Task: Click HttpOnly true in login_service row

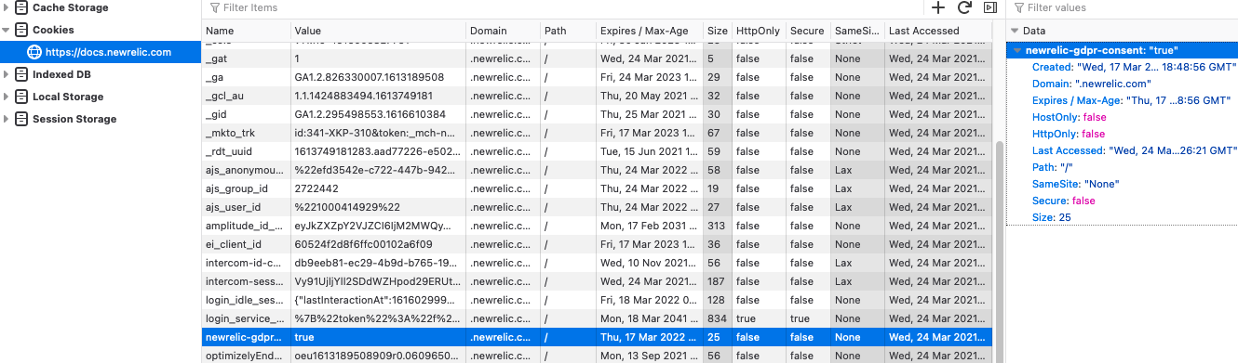Action: click(x=746, y=318)
